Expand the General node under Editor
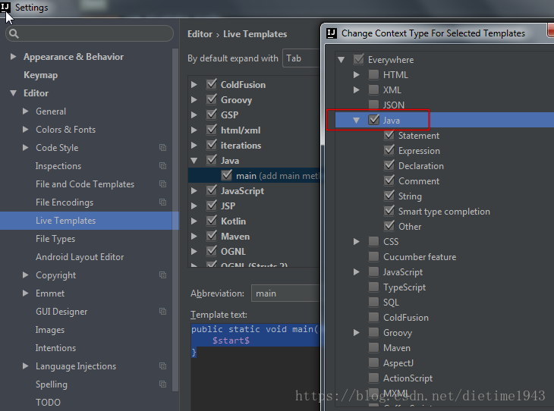The width and height of the screenshot is (554, 411). point(26,111)
